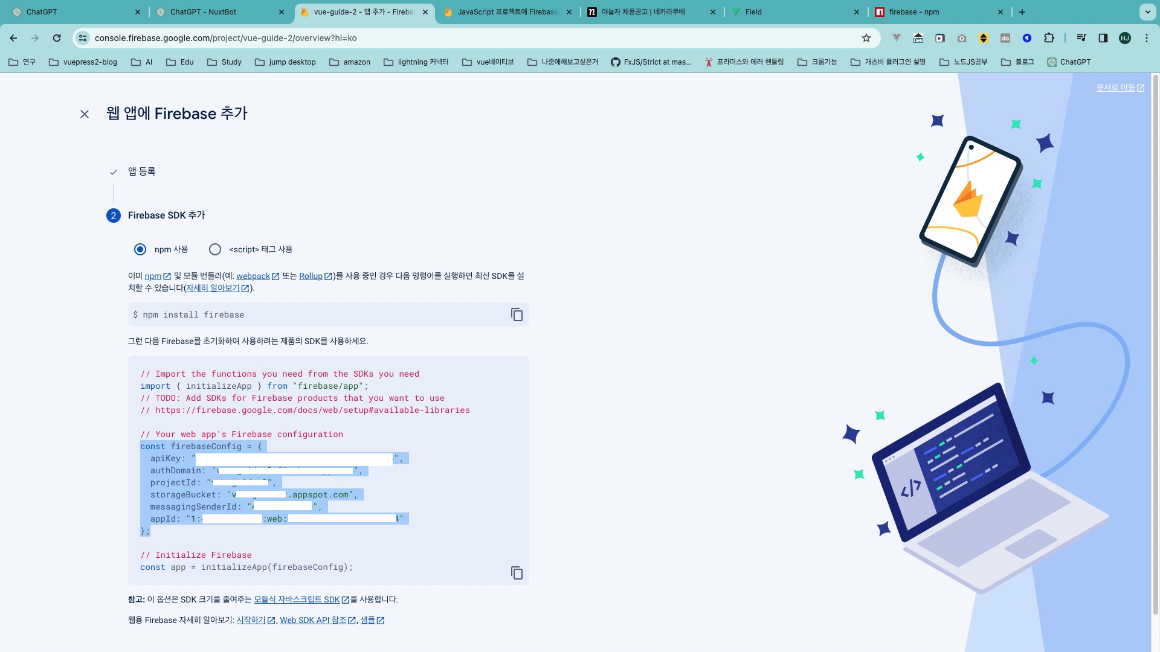Open the webpack link
The width and height of the screenshot is (1160, 652).
257,276
